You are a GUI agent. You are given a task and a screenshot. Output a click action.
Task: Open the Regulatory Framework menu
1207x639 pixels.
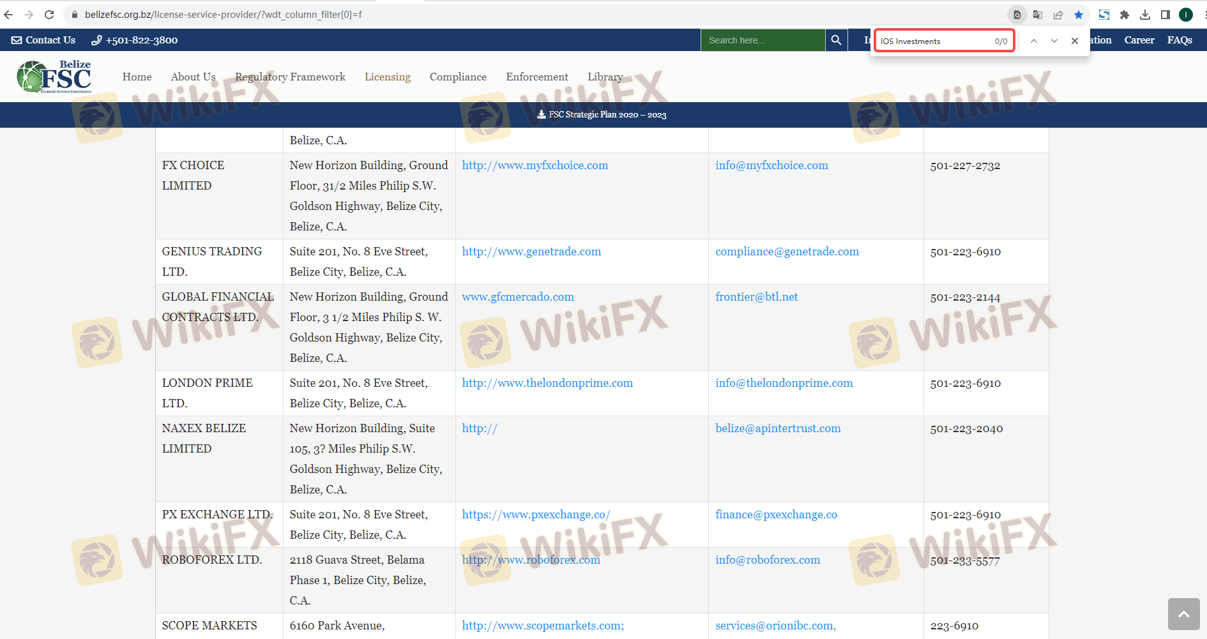tap(290, 77)
